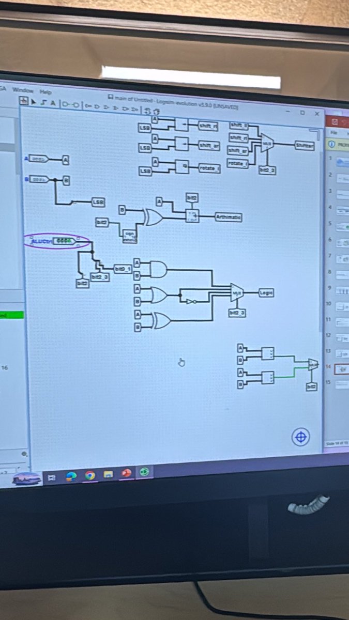349x620 pixels.
Task: Switch to Logisim-evolution on taskbar
Action: pyautogui.click(x=144, y=472)
